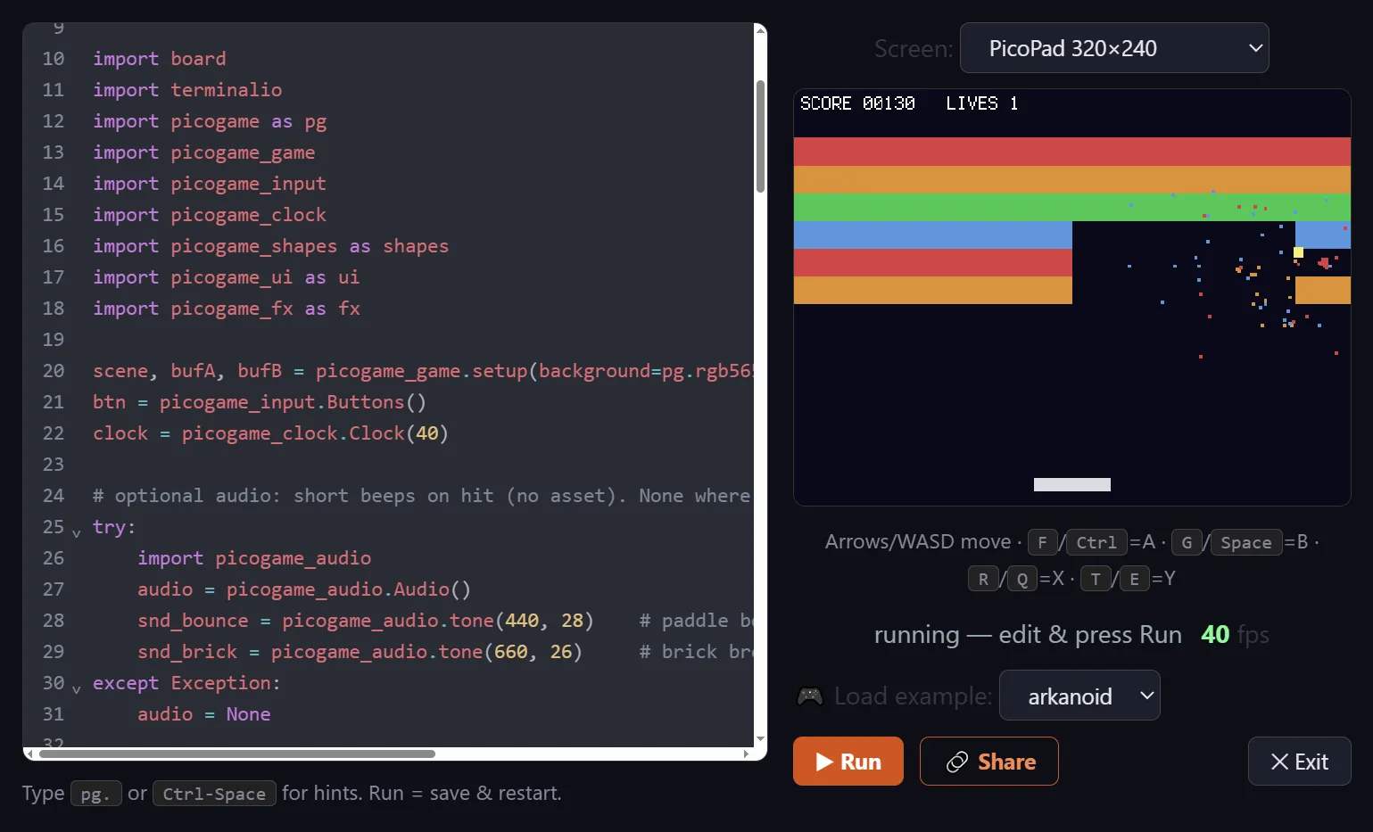Click the editor vertical scrollbar thumb
The height and width of the screenshot is (832, 1373).
coord(760,136)
